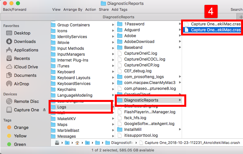Image resolution: width=243 pixels, height=154 pixels.
Task: Click the Orange tag color dot
Action: [x=9, y=127]
